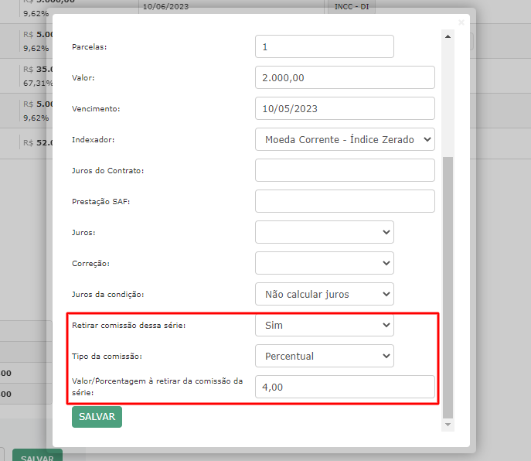This screenshot has width=531, height=461.
Task: Close the modal with the X icon
Action: tap(461, 22)
